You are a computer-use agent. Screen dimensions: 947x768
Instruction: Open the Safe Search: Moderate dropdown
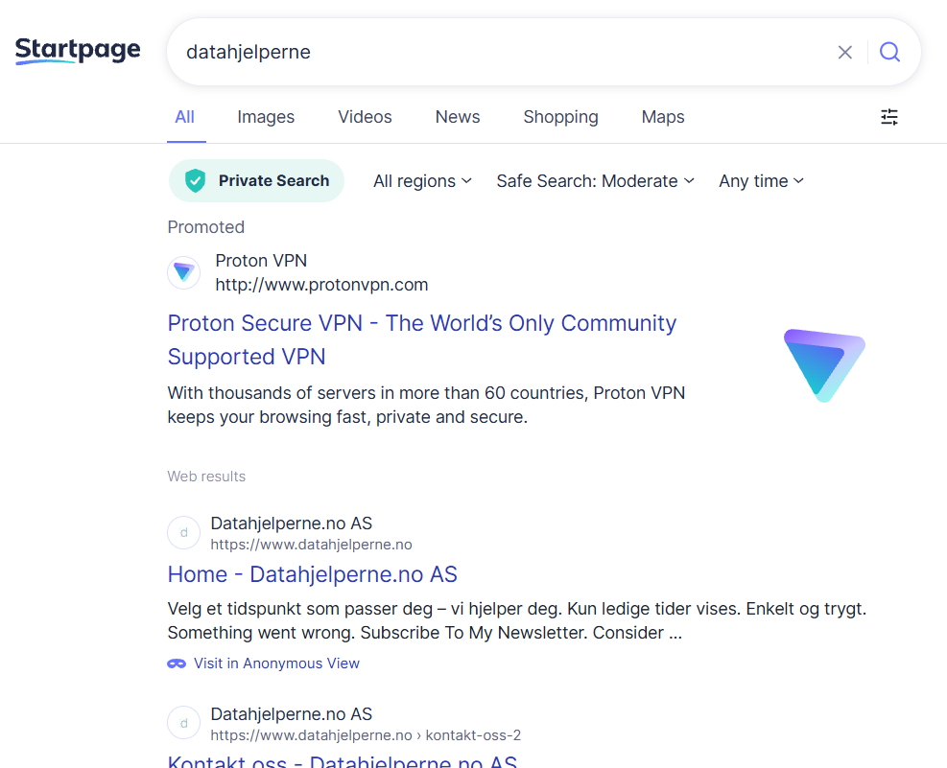pos(596,181)
